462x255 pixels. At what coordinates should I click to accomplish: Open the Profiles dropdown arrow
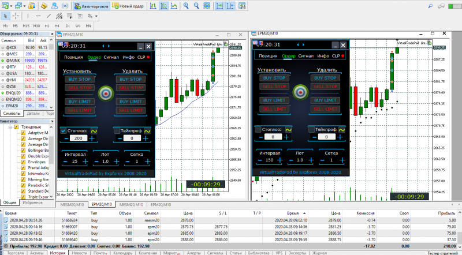pyautogui.click(x=24, y=6)
